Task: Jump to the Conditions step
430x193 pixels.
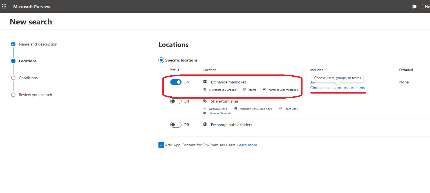Action: 28,78
